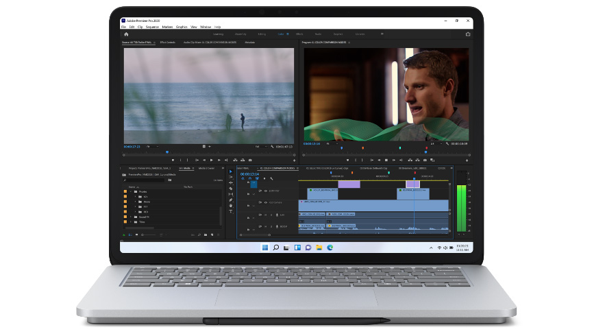Screen dimensions: 592x336
Task: Select the Pen tool
Action: (231, 200)
